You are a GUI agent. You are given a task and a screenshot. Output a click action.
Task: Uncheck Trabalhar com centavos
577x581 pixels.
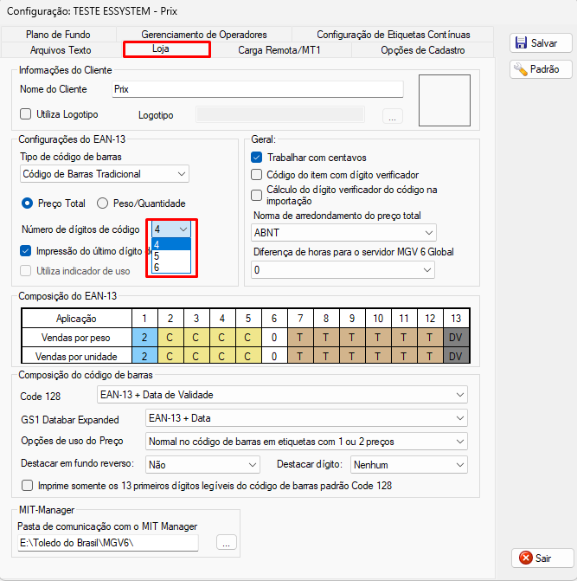pyautogui.click(x=256, y=158)
